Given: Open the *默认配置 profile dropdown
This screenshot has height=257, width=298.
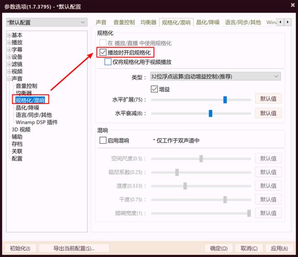Looking at the screenshot, I should [x=47, y=22].
